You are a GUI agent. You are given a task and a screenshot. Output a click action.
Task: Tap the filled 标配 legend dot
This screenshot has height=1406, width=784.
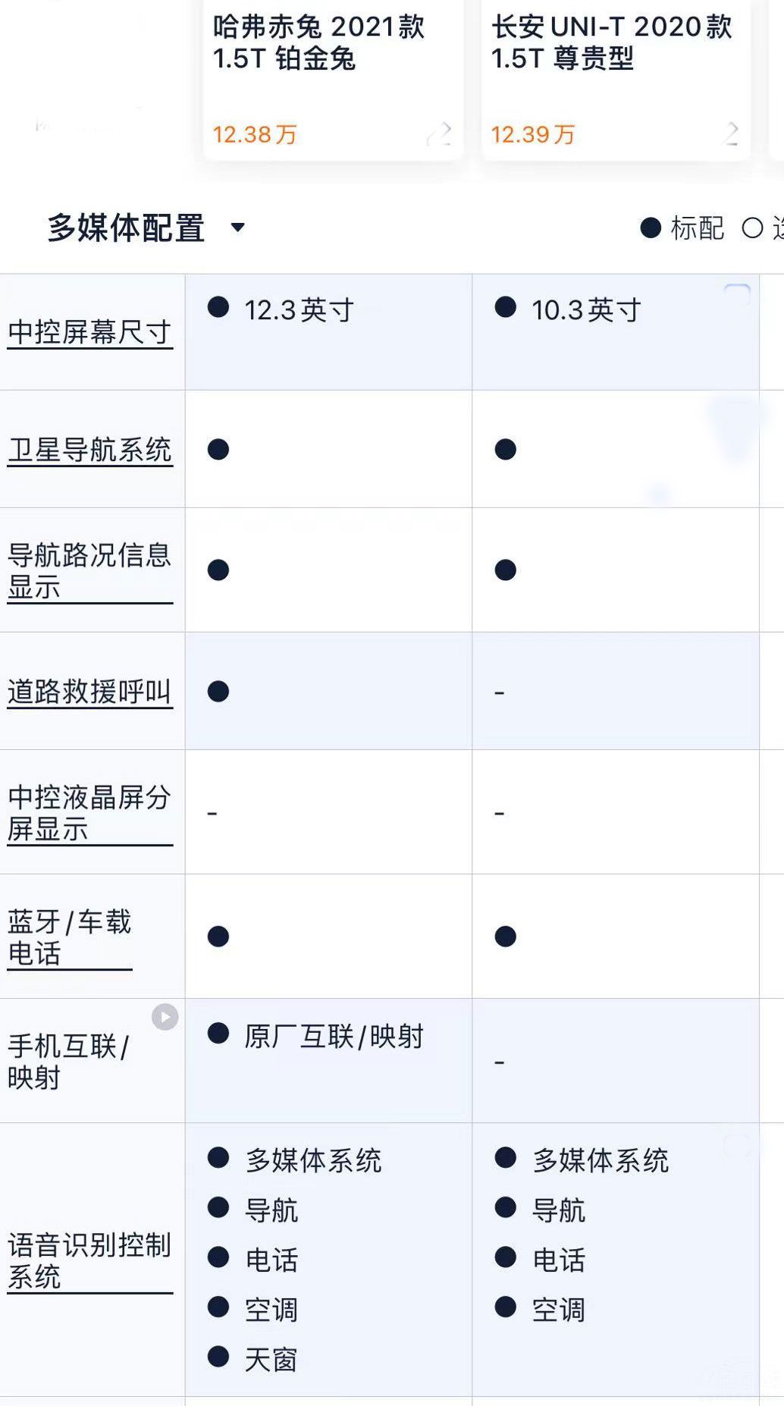pos(651,228)
